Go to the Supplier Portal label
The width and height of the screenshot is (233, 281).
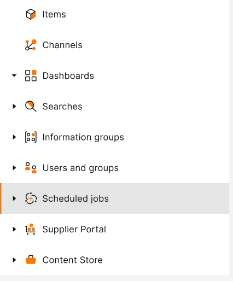pos(74,229)
